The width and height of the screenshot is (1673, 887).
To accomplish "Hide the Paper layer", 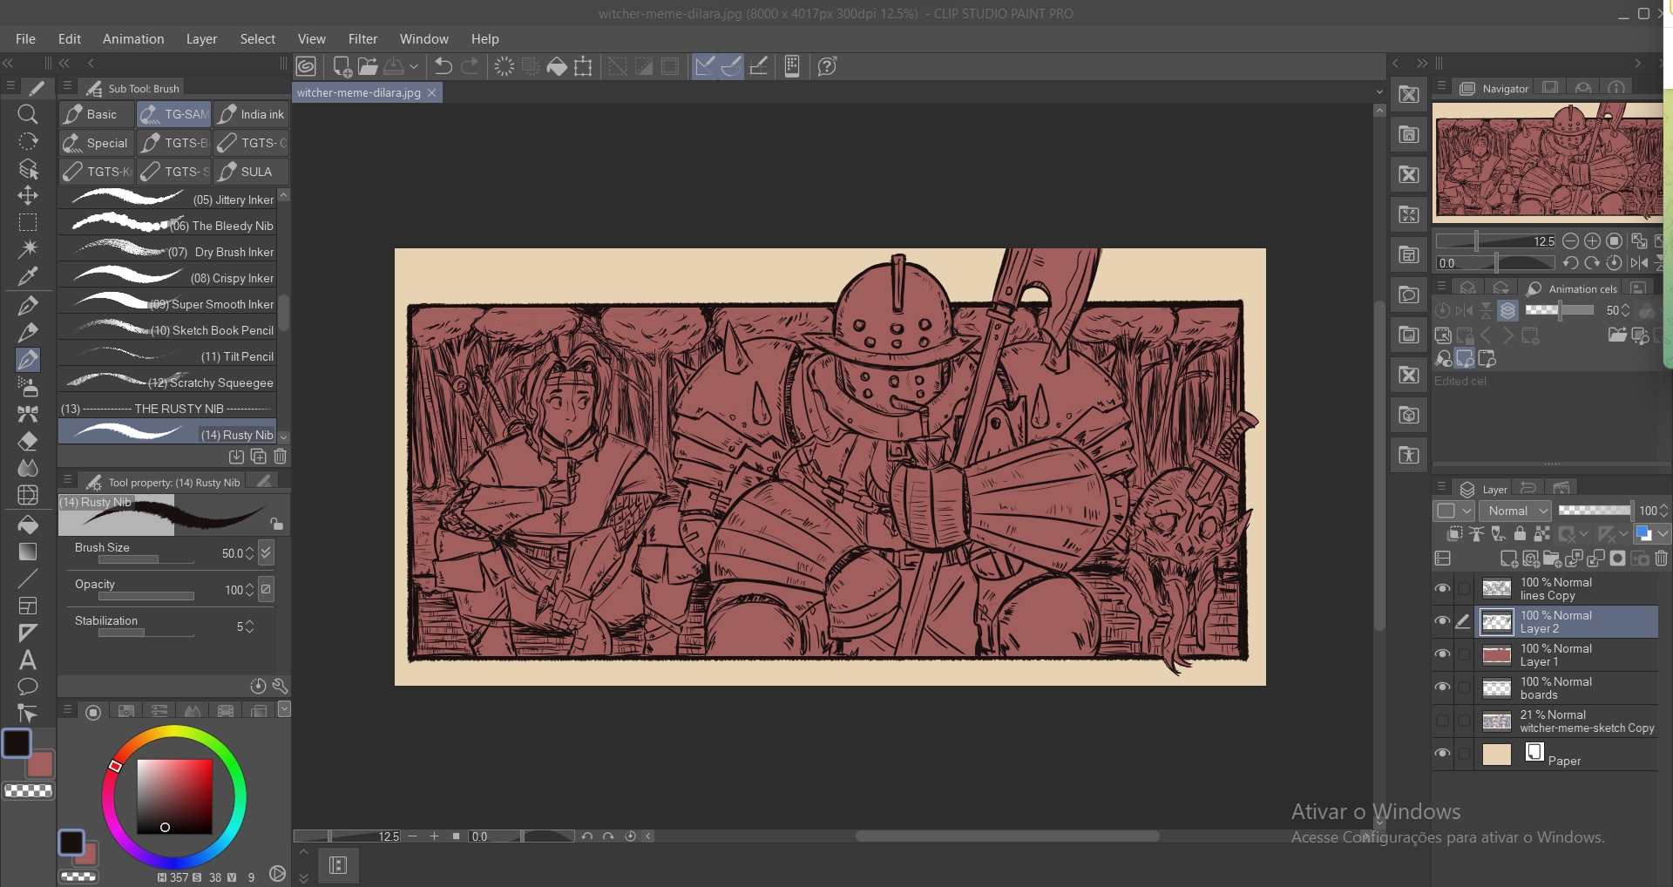I will point(1442,754).
